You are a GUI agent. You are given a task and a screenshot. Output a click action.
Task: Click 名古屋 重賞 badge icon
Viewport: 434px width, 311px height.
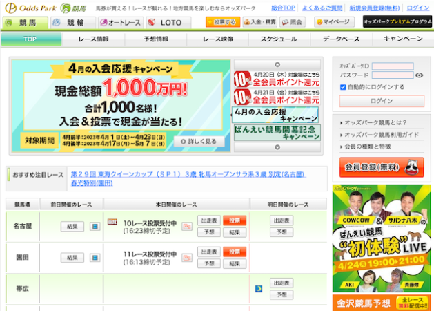point(112,222)
